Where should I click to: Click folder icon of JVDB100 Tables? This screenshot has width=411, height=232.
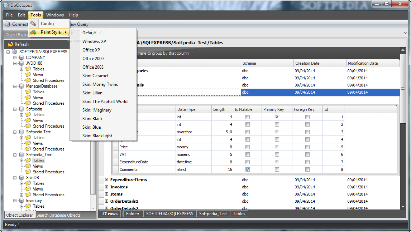28,69
